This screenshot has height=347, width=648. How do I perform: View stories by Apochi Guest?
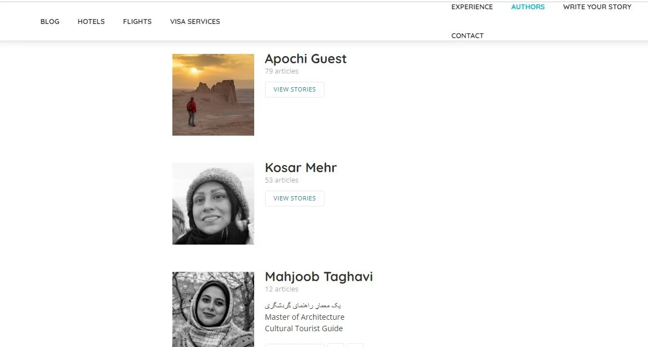point(295,89)
